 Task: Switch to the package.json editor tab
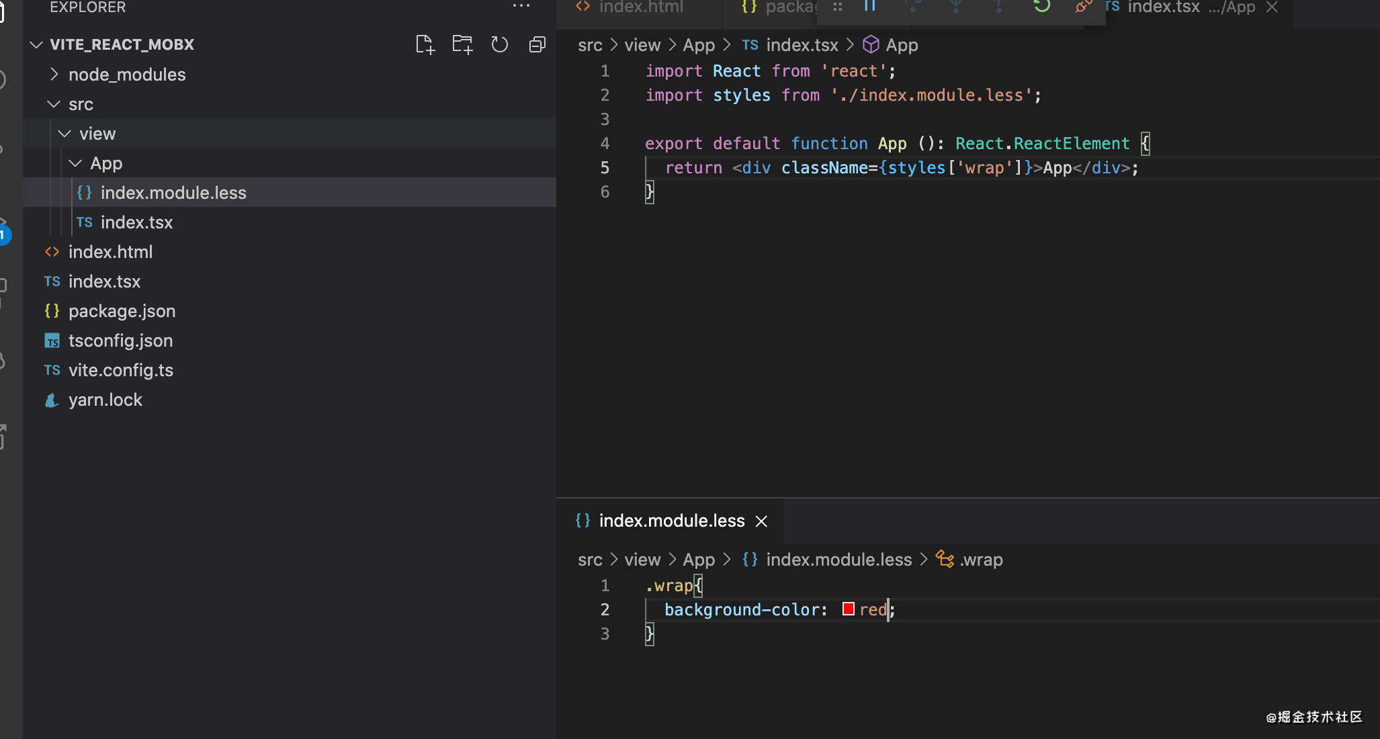(779, 7)
